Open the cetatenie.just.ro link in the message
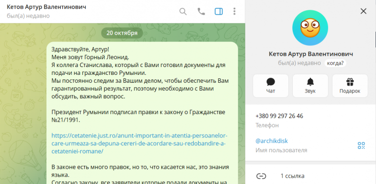The width and height of the screenshot is (376, 184). pos(140,143)
